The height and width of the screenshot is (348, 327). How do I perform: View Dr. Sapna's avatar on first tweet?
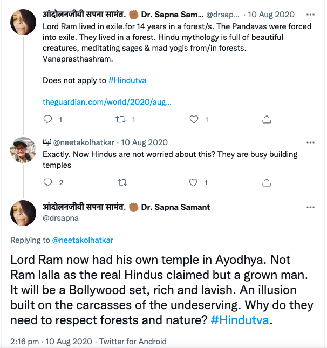click(x=24, y=22)
